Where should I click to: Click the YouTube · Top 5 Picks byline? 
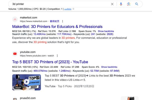[x=58, y=86]
